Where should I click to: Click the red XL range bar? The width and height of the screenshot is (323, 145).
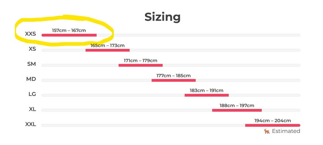click(x=237, y=110)
